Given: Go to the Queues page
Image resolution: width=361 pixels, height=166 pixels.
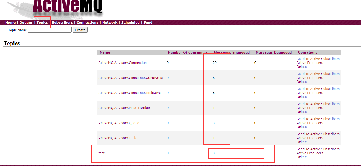Looking at the screenshot, I should coord(26,23).
